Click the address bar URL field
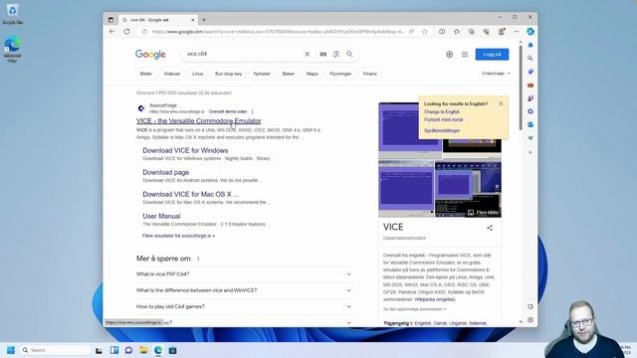Image resolution: width=637 pixels, height=358 pixels. (x=277, y=32)
